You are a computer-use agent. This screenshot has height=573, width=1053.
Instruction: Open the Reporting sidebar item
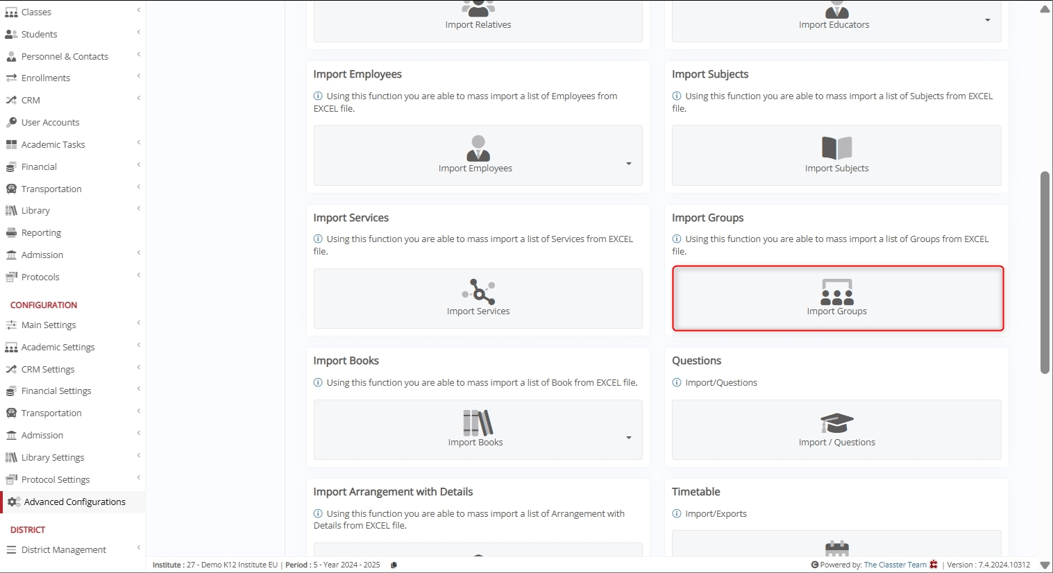tap(41, 232)
